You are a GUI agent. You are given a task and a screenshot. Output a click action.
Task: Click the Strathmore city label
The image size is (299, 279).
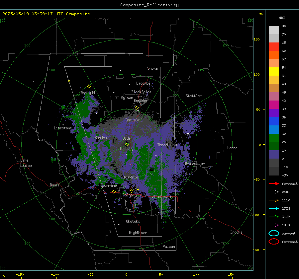point(161,196)
